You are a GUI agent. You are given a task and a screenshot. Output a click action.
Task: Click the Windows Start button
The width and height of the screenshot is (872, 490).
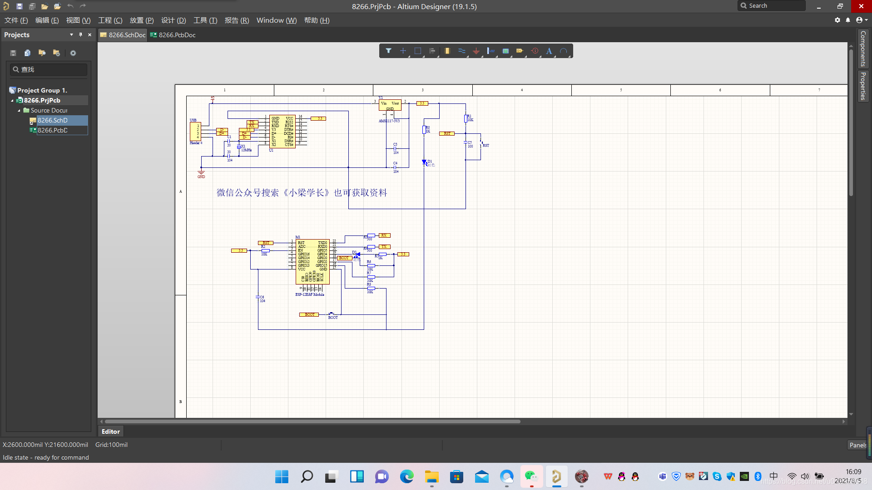(282, 476)
